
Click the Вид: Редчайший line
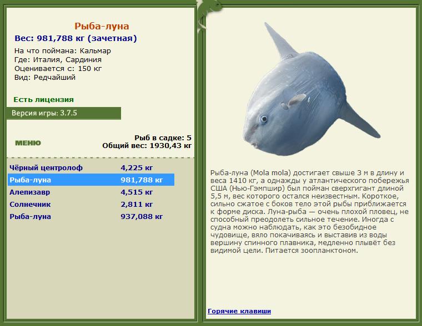[x=44, y=78]
